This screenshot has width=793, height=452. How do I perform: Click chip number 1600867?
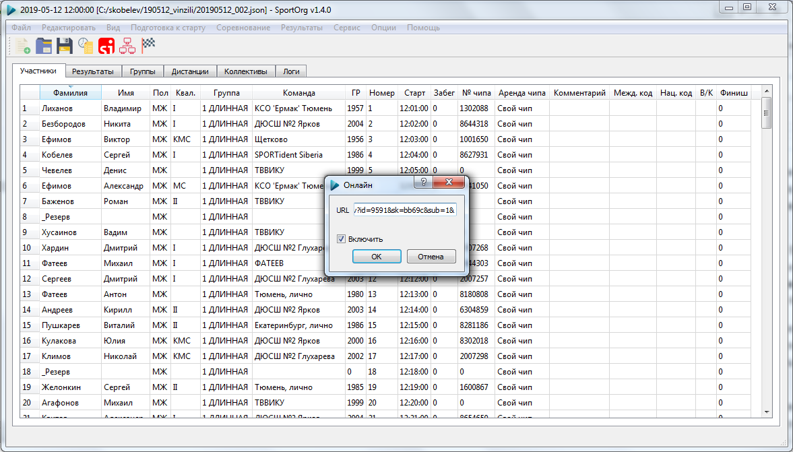coord(476,387)
